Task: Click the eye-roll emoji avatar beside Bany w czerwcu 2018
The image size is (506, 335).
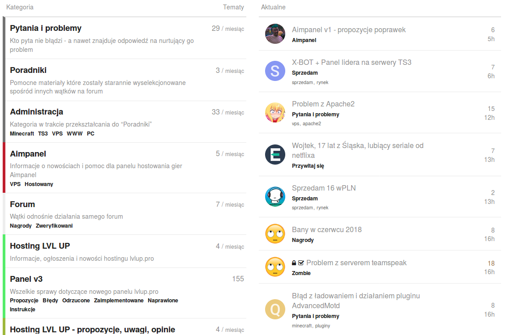Action: 275,234
